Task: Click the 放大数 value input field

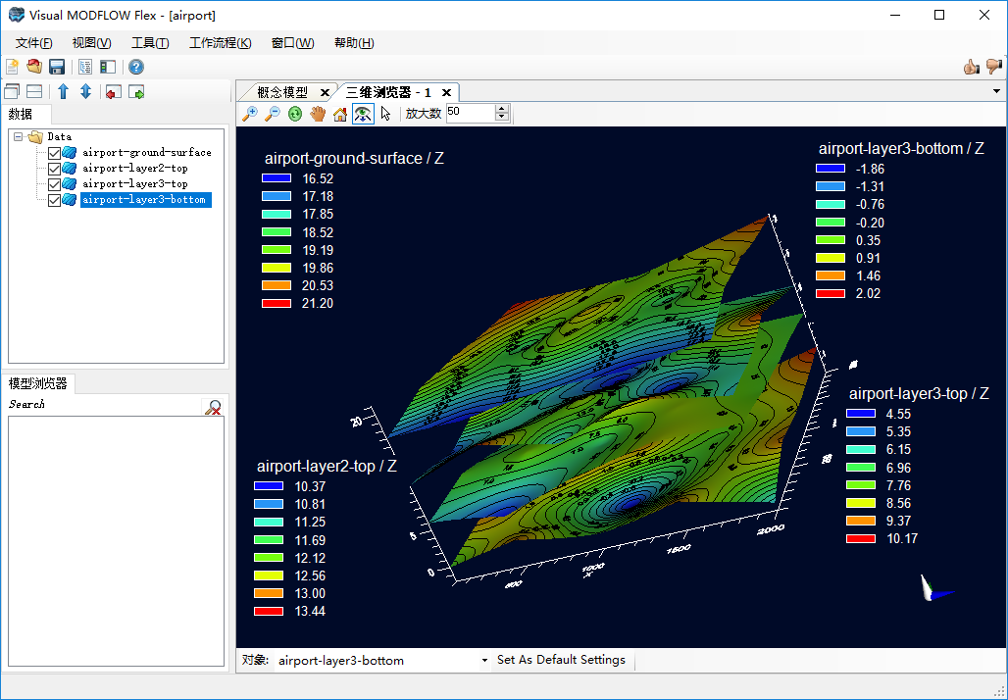Action: pyautogui.click(x=471, y=113)
